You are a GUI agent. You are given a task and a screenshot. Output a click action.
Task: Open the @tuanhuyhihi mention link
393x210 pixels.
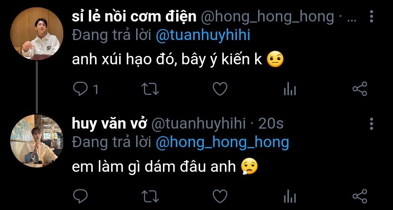point(203,36)
